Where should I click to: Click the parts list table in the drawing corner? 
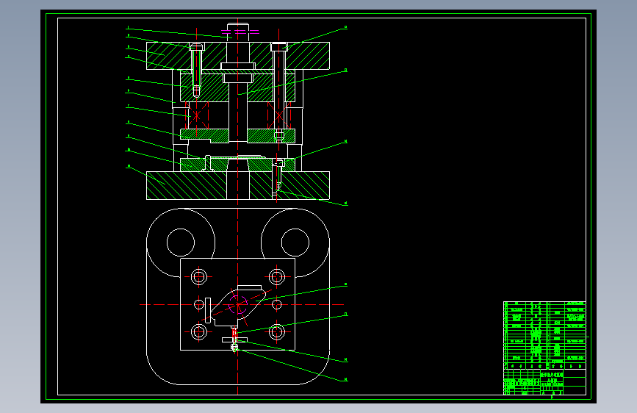(x=544, y=335)
